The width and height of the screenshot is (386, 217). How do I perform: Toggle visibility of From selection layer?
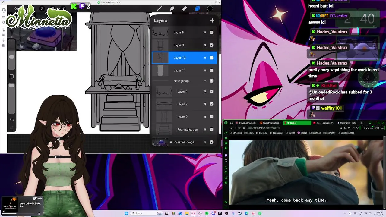coord(212,129)
